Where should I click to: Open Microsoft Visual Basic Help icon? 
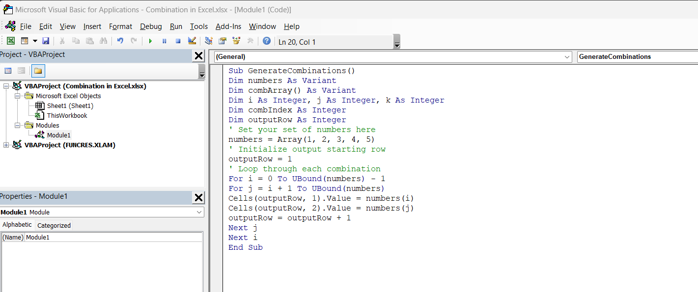pyautogui.click(x=266, y=41)
